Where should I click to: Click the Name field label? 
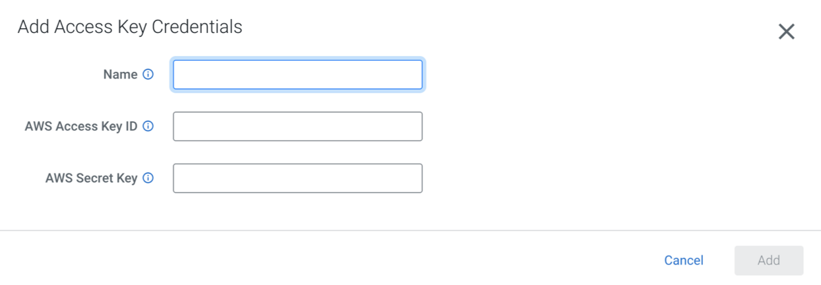coord(120,75)
